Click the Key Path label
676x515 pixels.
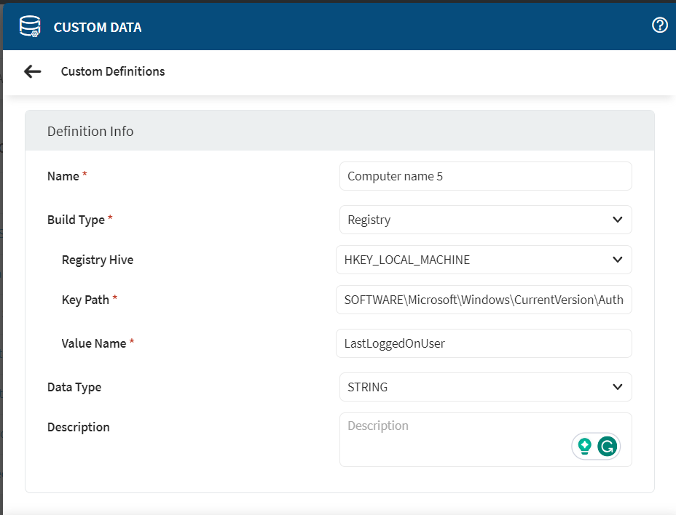click(x=85, y=300)
